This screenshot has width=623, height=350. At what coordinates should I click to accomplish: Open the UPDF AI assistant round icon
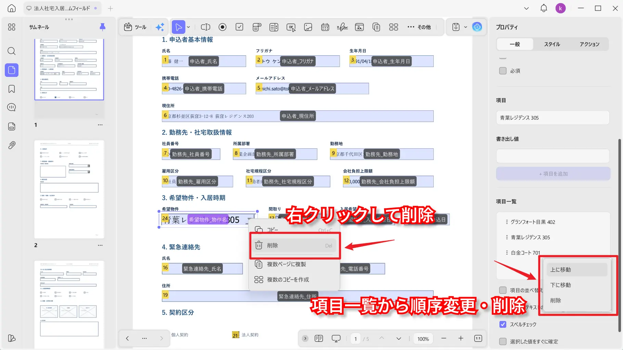tap(477, 27)
